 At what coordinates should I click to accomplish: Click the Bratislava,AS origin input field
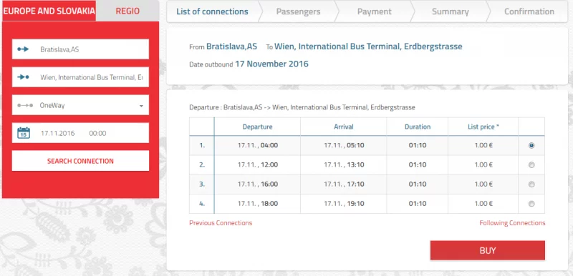point(80,49)
